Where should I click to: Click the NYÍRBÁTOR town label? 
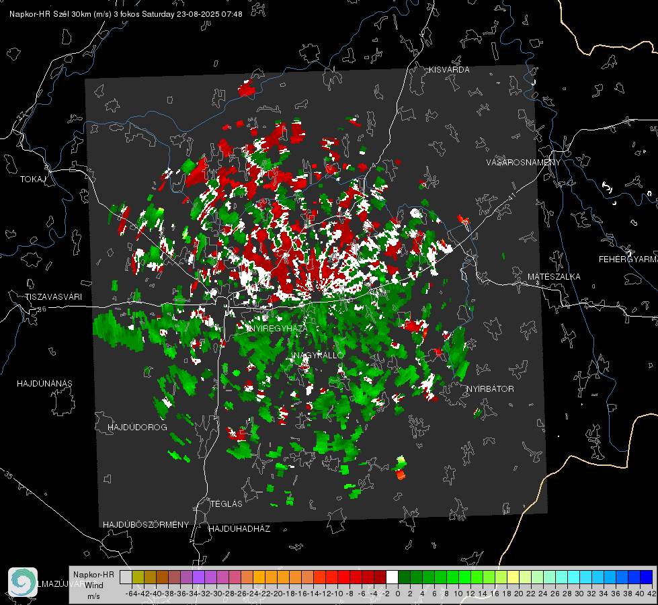(490, 389)
